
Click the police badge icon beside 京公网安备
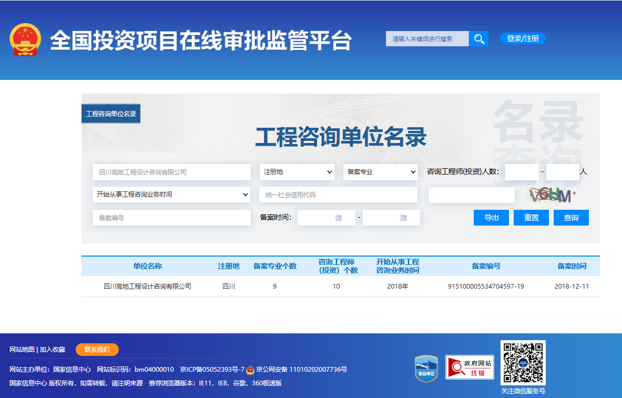click(x=250, y=370)
